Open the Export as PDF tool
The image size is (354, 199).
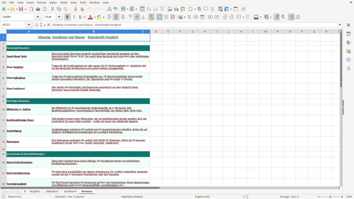coord(32,9)
